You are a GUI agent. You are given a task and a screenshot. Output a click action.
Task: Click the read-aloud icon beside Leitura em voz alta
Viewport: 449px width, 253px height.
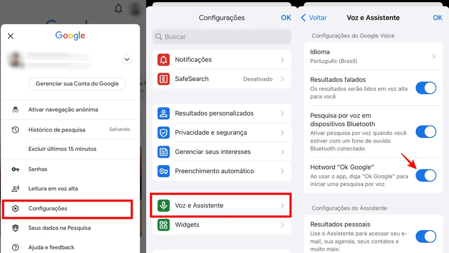coord(16,189)
